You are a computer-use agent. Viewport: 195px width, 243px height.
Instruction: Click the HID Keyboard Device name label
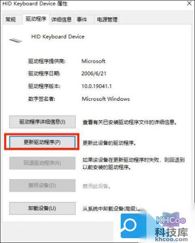pyautogui.click(x=58, y=37)
